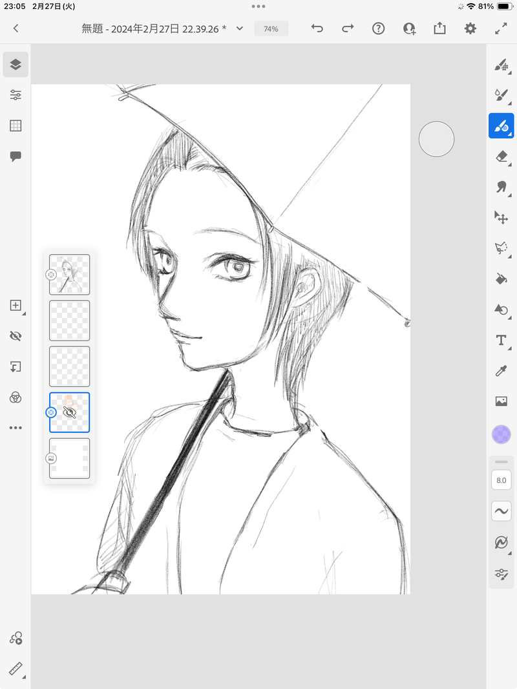Open the Precision grid panel
The image size is (517, 689).
[16, 125]
